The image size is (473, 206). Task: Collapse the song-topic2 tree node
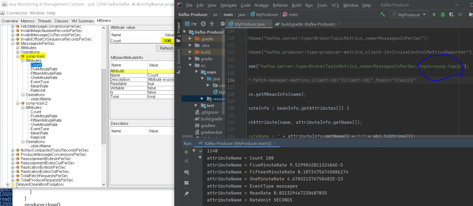coord(18,103)
